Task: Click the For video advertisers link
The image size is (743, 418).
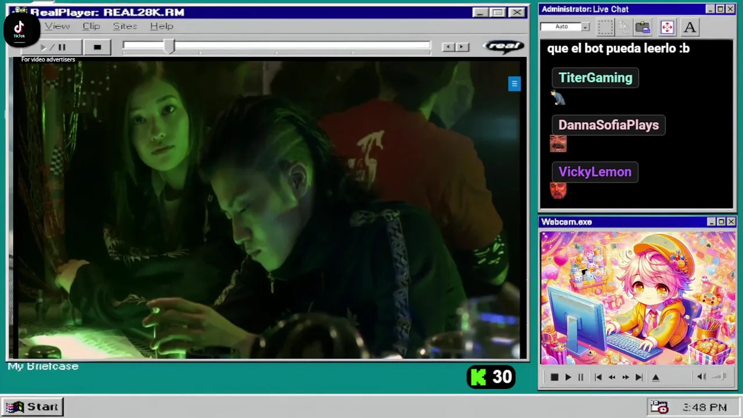Action: [x=48, y=59]
